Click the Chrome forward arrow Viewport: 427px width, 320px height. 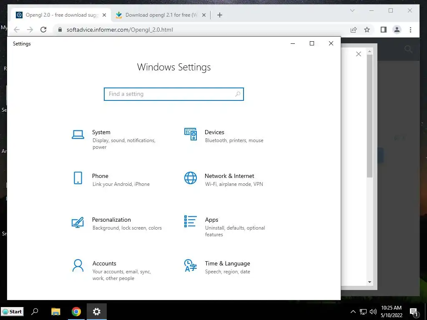(30, 30)
